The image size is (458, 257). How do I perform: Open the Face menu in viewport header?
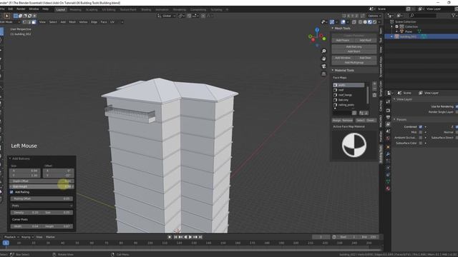point(103,22)
